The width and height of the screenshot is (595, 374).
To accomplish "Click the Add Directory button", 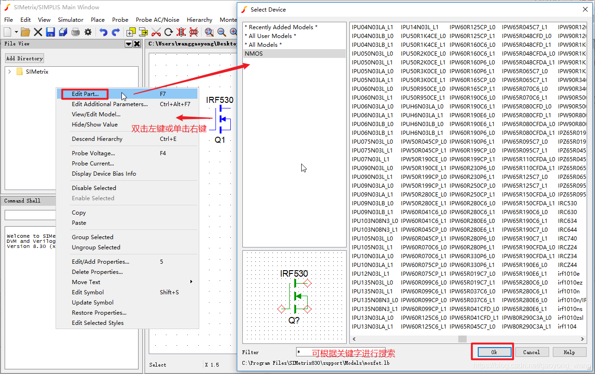I will tap(25, 58).
